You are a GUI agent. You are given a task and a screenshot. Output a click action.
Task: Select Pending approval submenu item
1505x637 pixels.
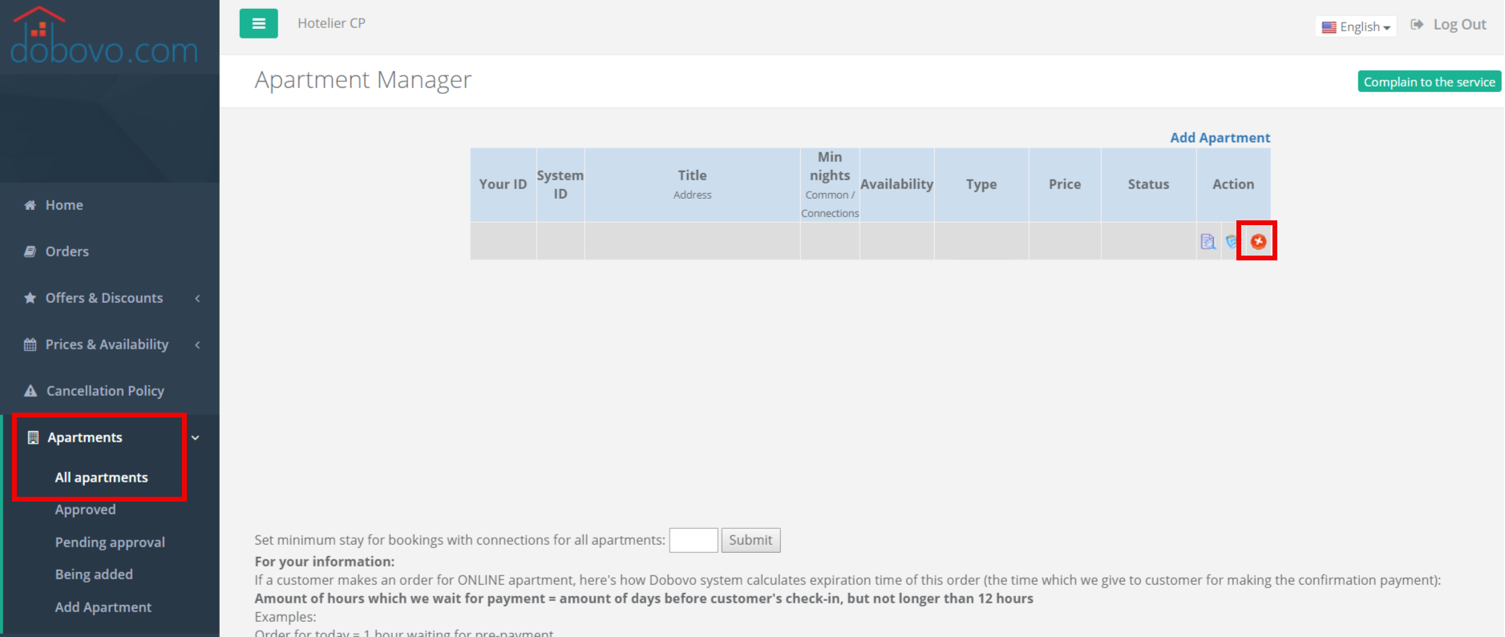[x=110, y=542]
